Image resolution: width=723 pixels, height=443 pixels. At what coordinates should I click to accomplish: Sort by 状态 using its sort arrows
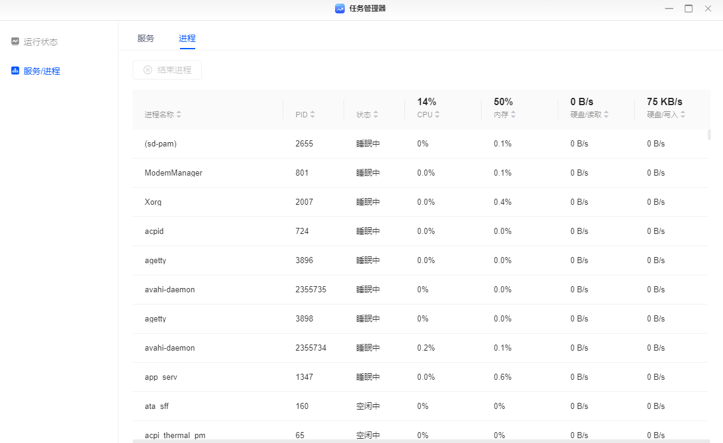pyautogui.click(x=376, y=114)
